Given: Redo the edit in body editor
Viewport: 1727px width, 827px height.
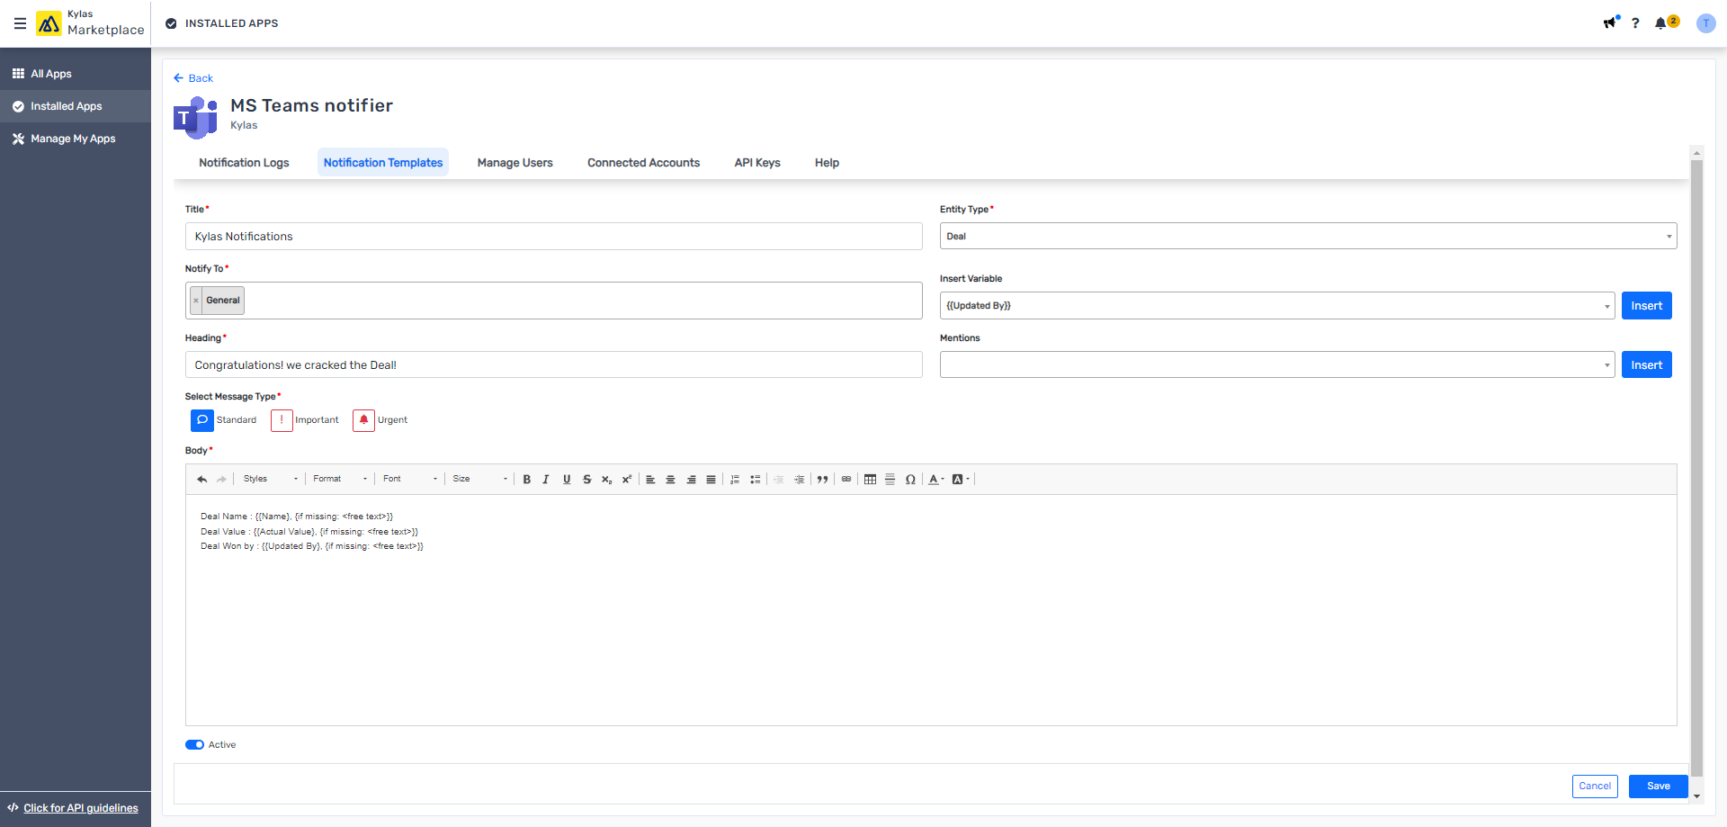Looking at the screenshot, I should click(221, 480).
